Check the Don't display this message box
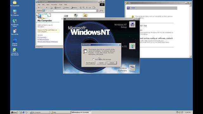This screenshot has height=114, width=203. tap(94, 59)
